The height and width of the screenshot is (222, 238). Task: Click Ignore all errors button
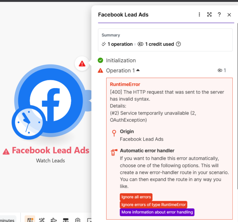coord(136,197)
